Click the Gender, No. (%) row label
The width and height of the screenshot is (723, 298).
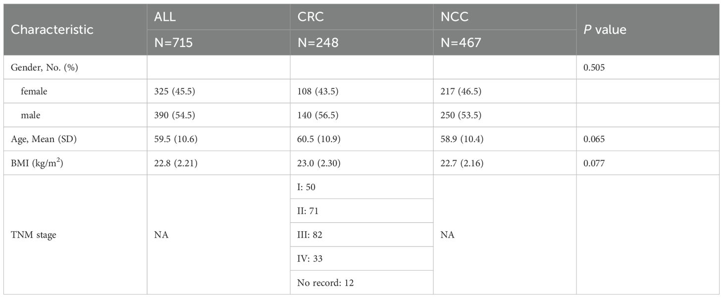tap(44, 68)
